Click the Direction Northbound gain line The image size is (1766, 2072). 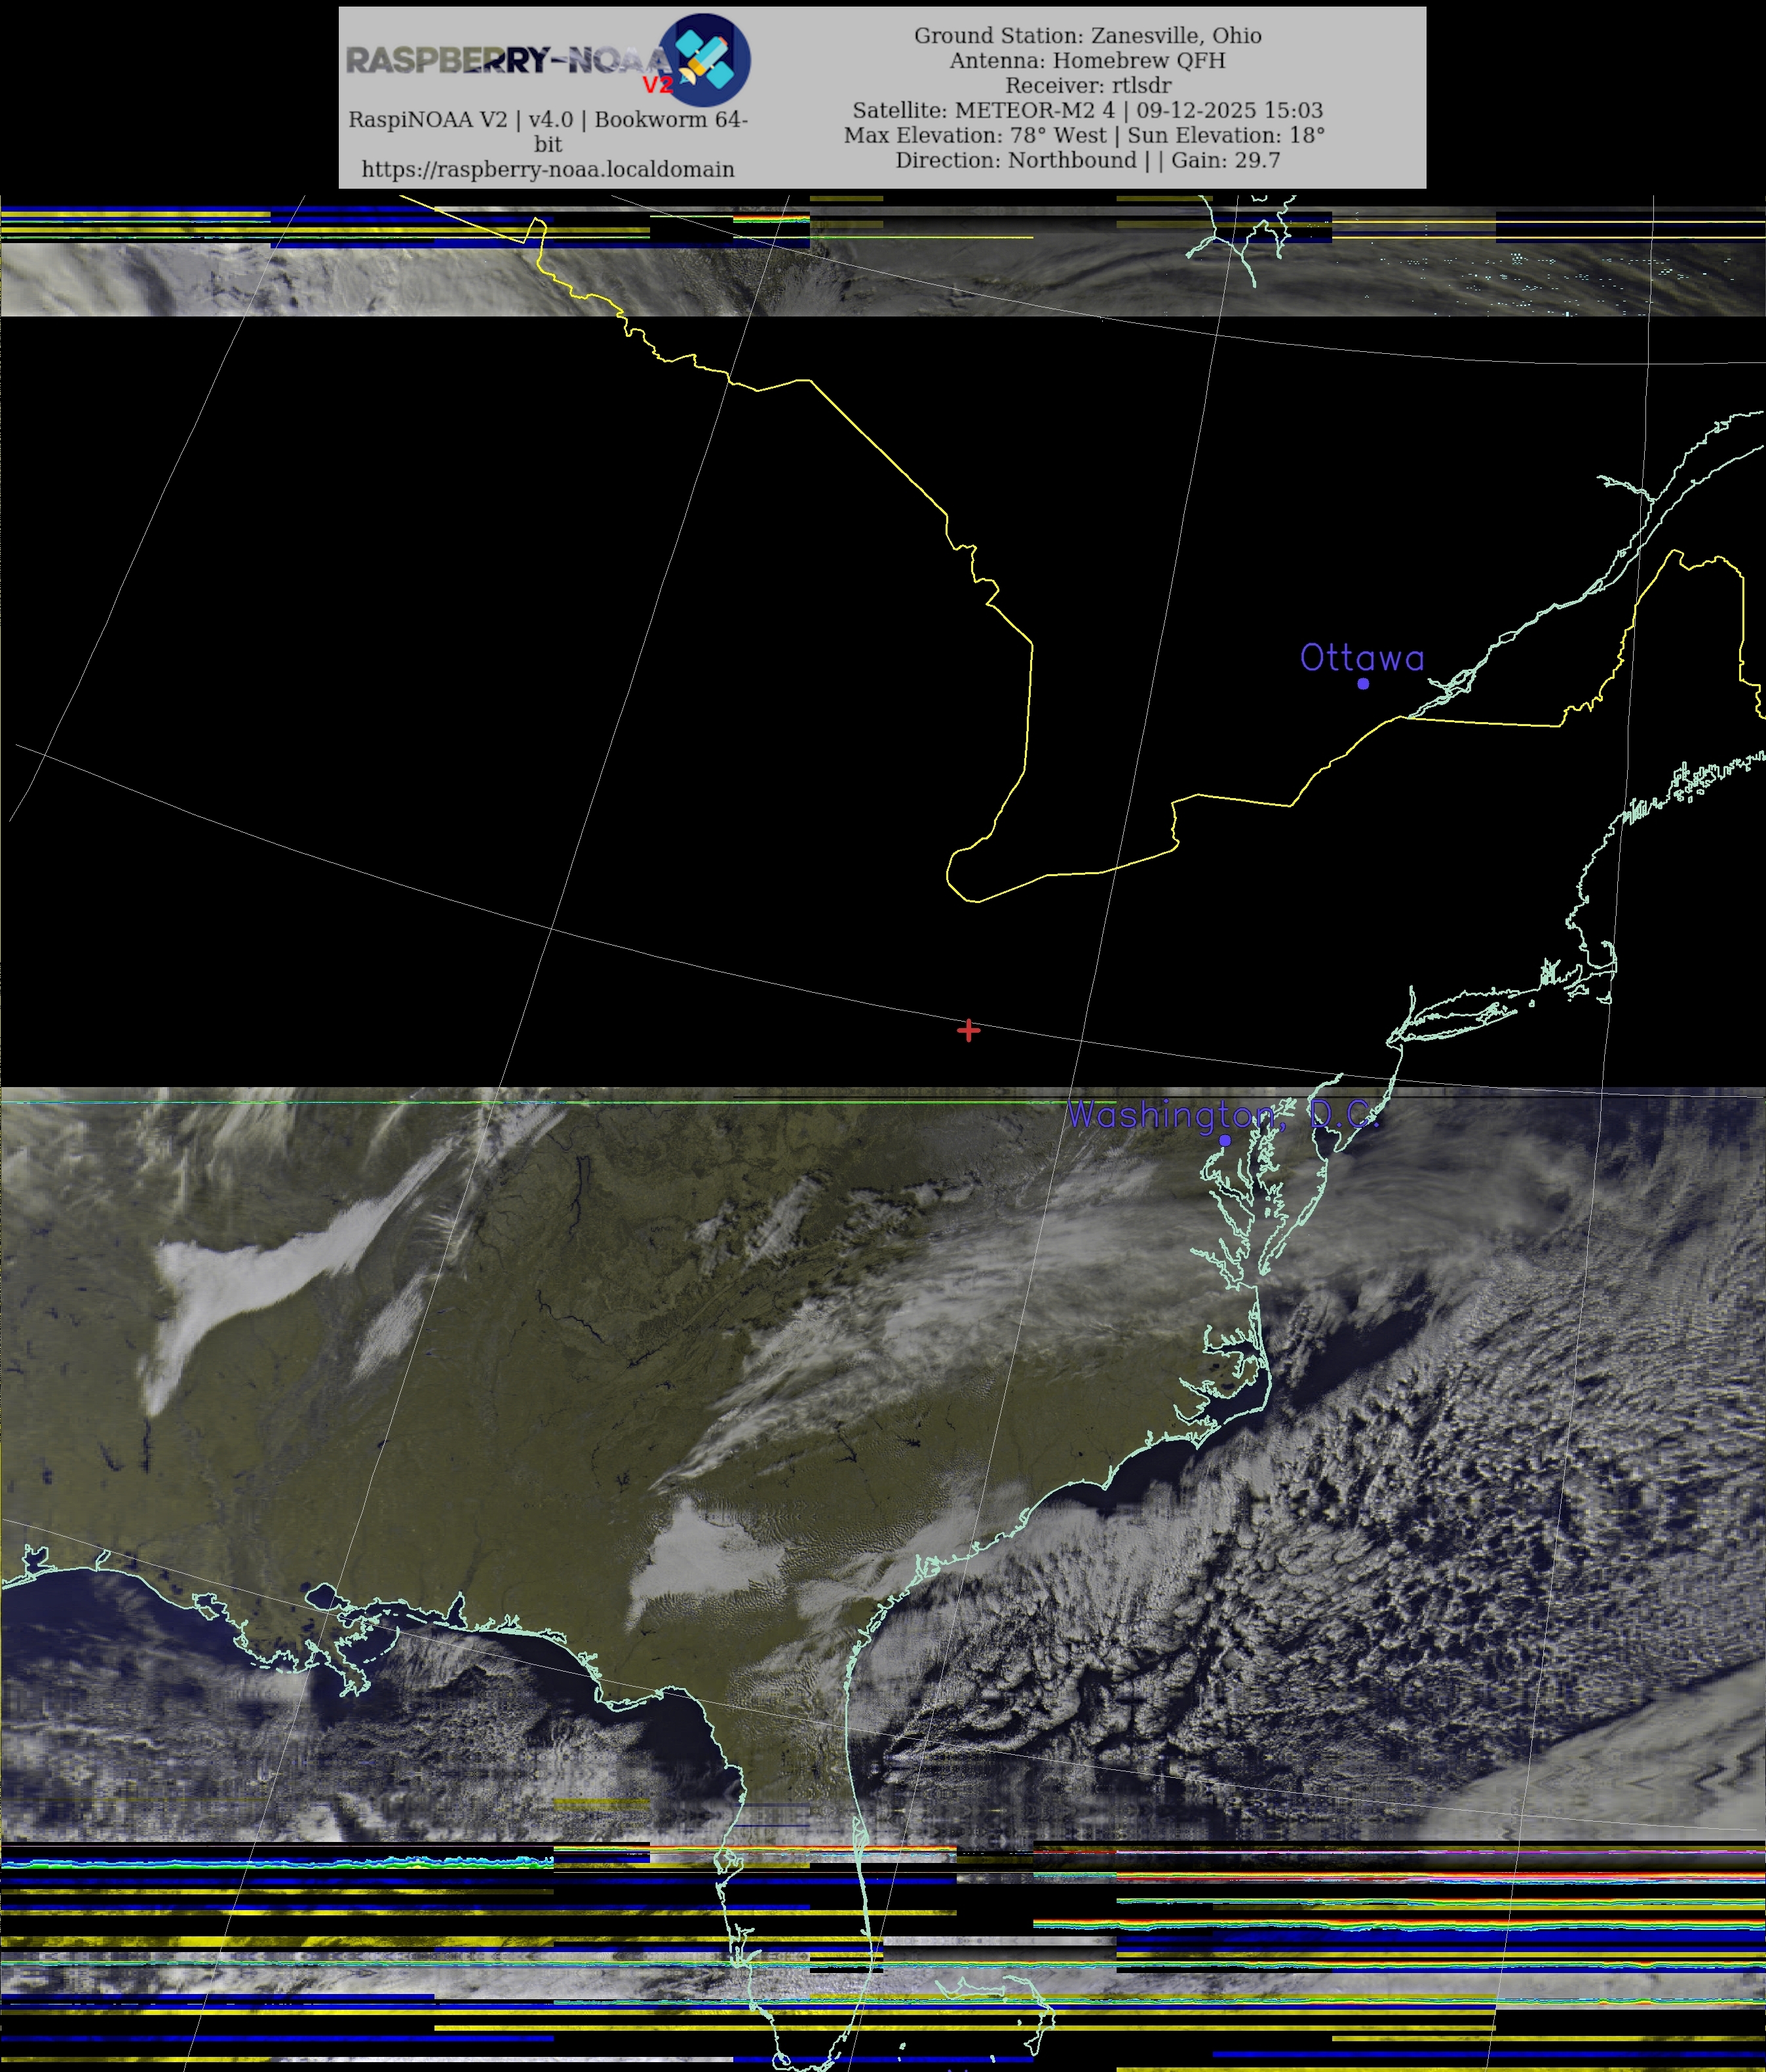(x=1087, y=160)
